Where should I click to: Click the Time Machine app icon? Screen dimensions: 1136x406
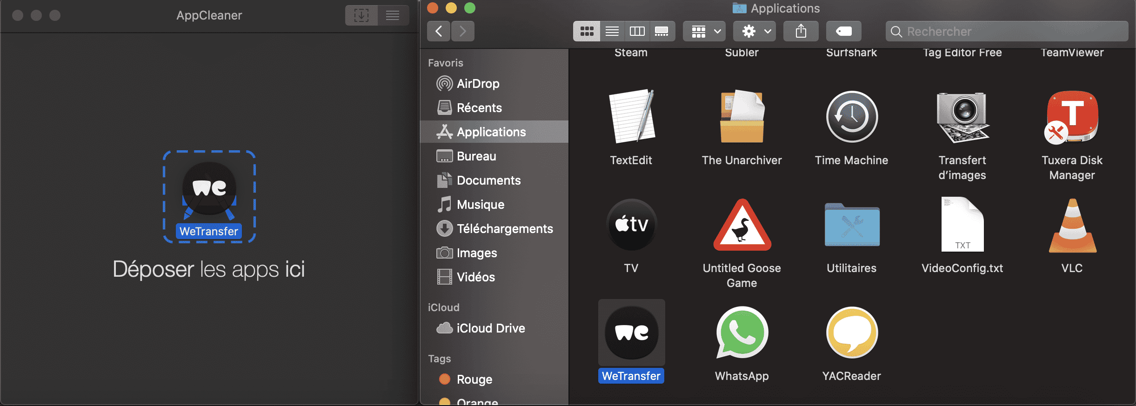click(852, 117)
